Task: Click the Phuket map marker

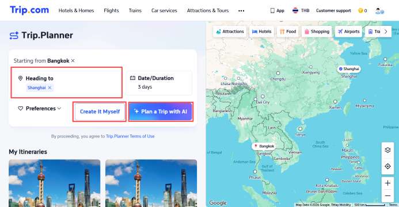Action: click(x=255, y=172)
